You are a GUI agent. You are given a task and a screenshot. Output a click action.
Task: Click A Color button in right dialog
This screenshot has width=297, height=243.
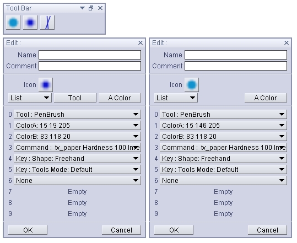click(x=266, y=98)
